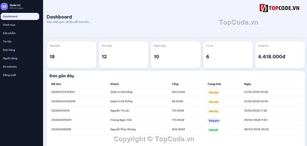Click the date 09/04/2026 11:50
307x146 pixels.
coord(256,120)
